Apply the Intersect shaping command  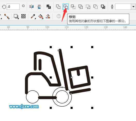(73, 7)
